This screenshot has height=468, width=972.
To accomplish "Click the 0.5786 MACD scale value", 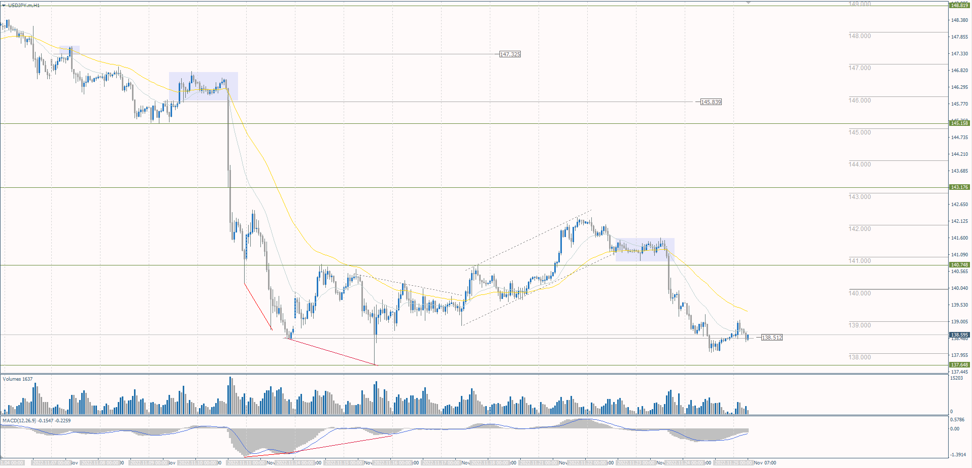I will pyautogui.click(x=958, y=420).
